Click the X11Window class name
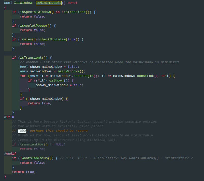The height and width of the screenshot is (181, 204). point(23,3)
